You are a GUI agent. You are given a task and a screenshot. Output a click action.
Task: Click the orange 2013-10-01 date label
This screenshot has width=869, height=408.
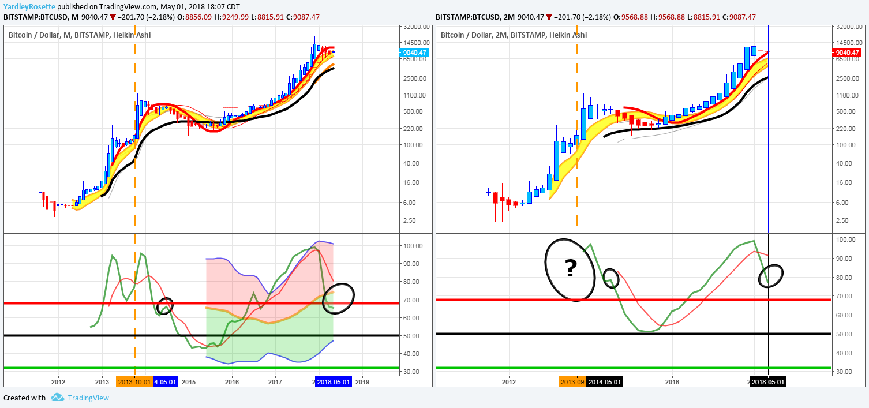coord(135,381)
